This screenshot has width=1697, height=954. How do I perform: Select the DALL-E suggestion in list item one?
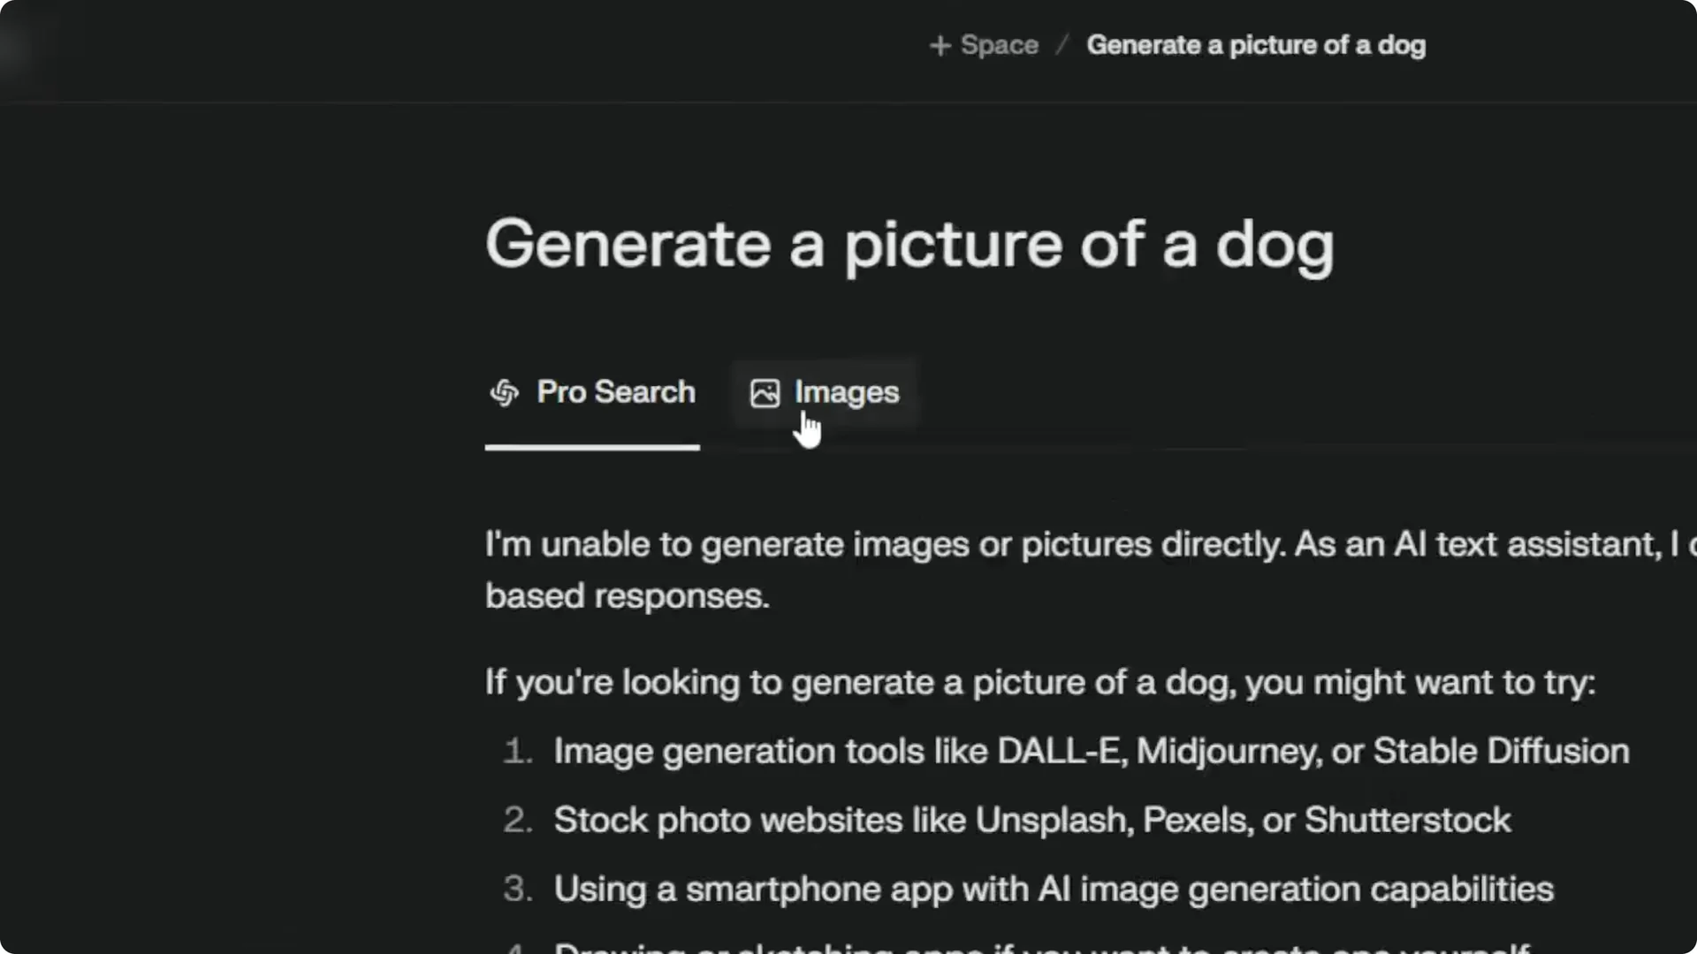pos(1059,751)
